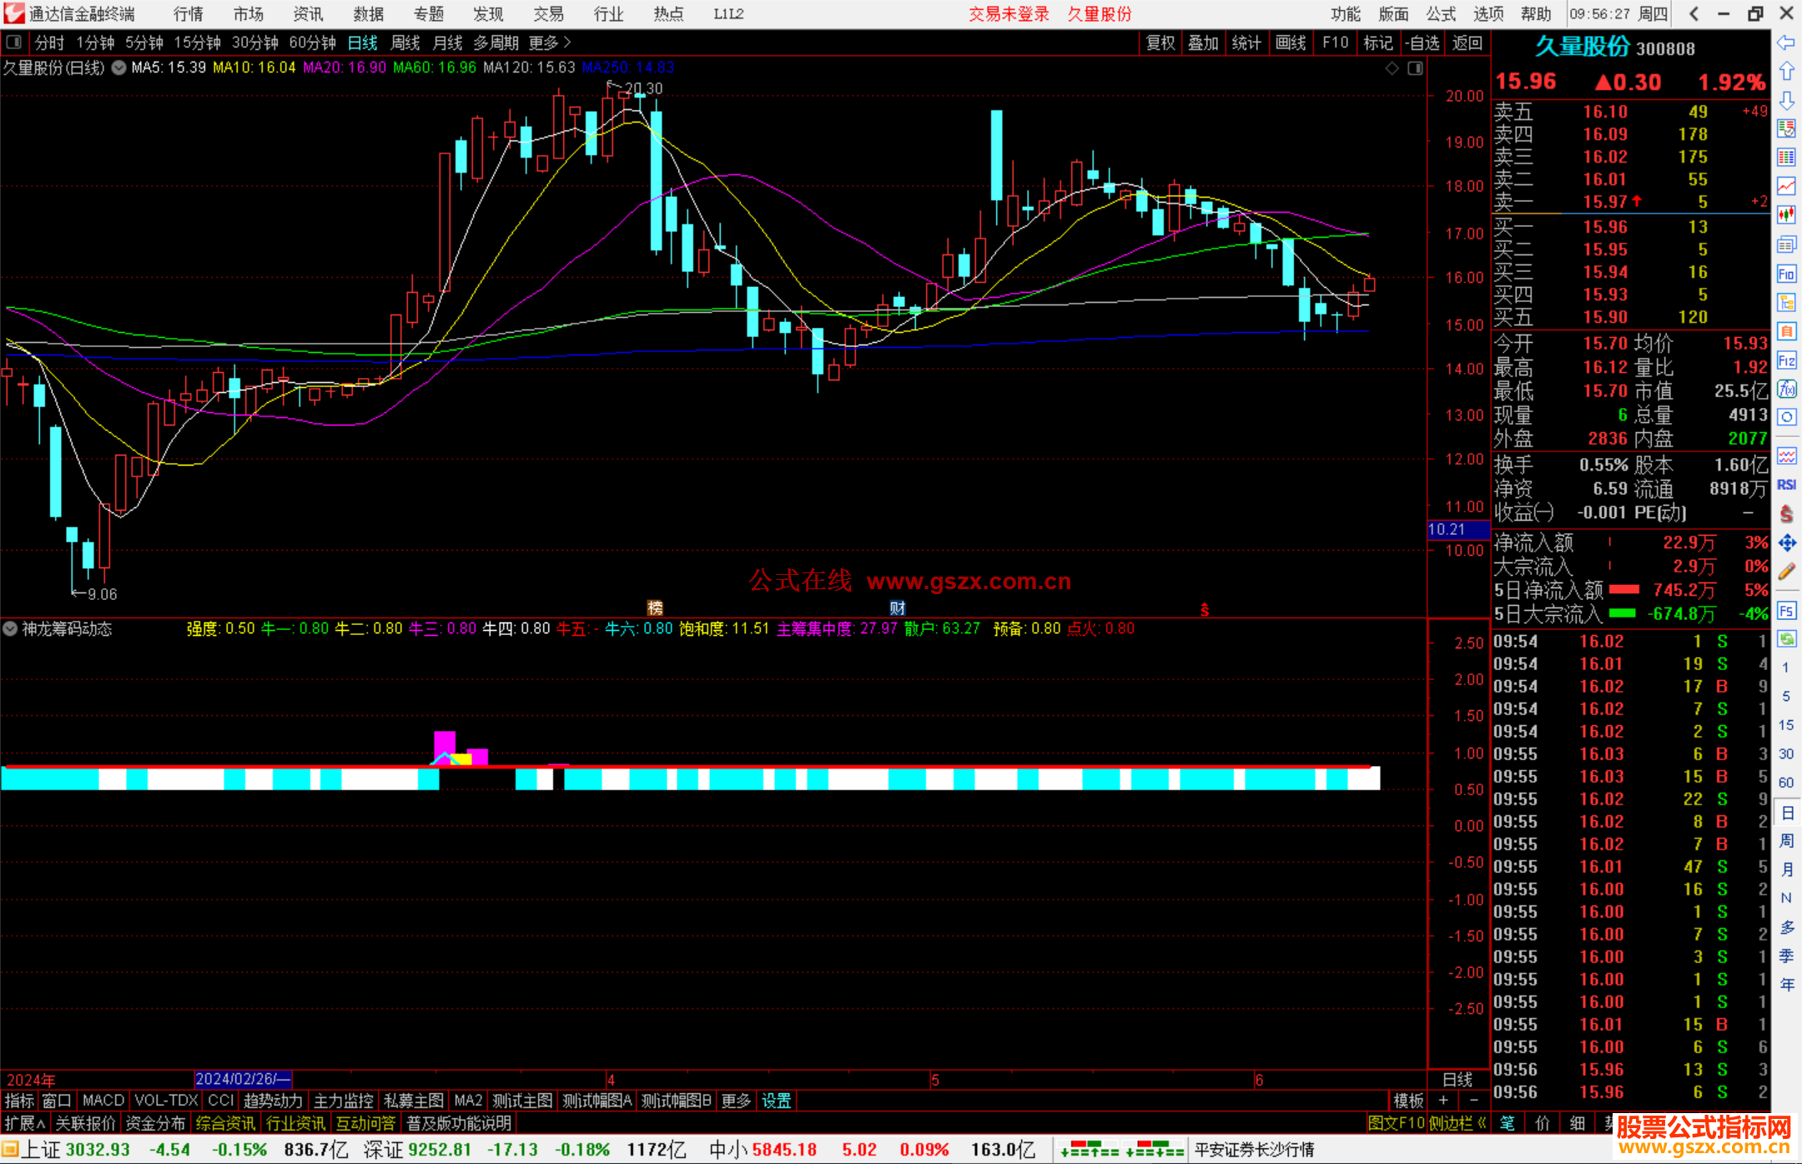Screen dimensions: 1802x1164
Task: Select the pencil drawing tool icon
Action: tap(1786, 572)
